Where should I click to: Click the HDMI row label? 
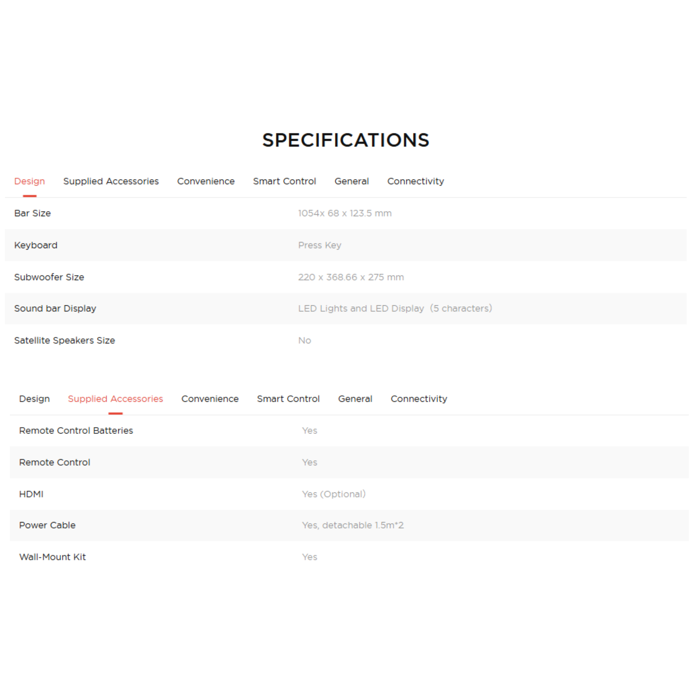31,494
